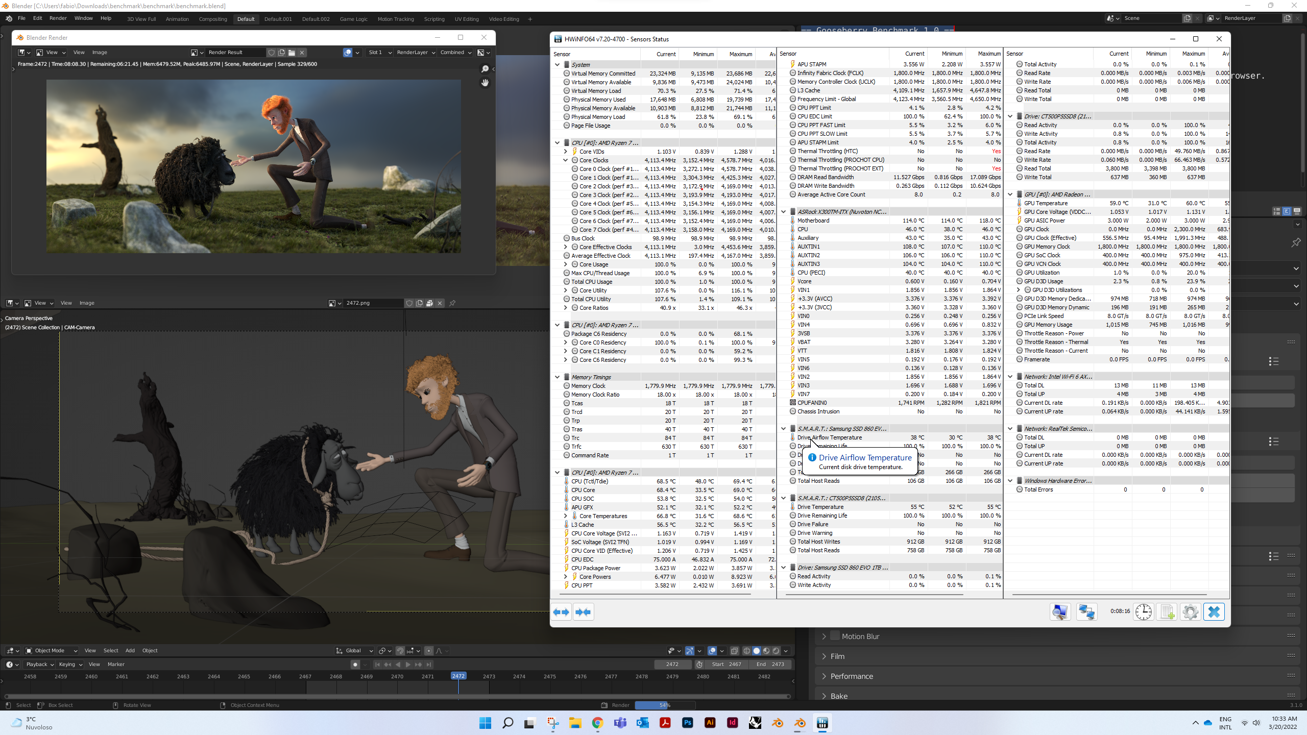Toggle the show overlays button
Image resolution: width=1307 pixels, height=735 pixels.
point(712,651)
